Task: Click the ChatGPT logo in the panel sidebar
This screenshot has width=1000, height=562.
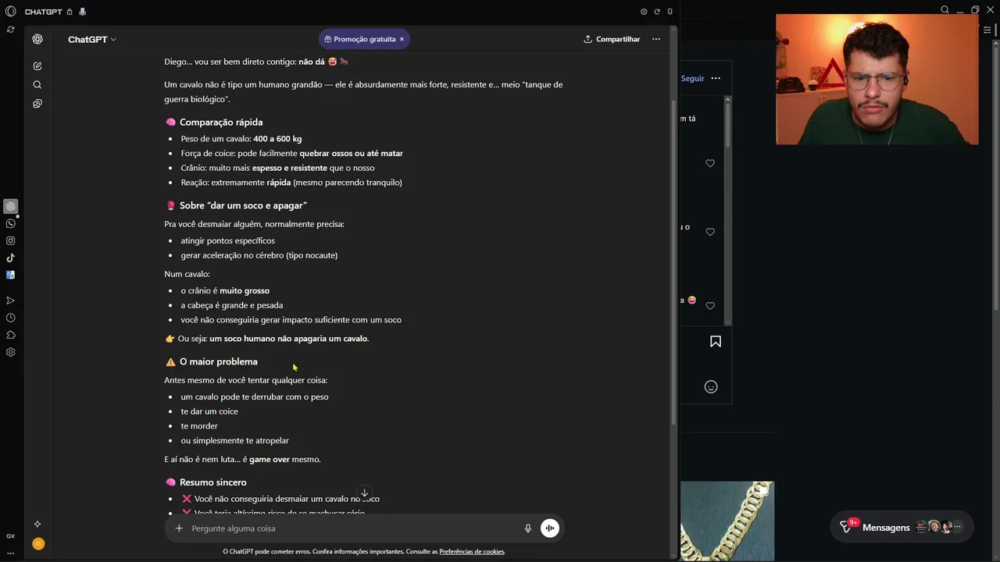Action: click(x=37, y=39)
